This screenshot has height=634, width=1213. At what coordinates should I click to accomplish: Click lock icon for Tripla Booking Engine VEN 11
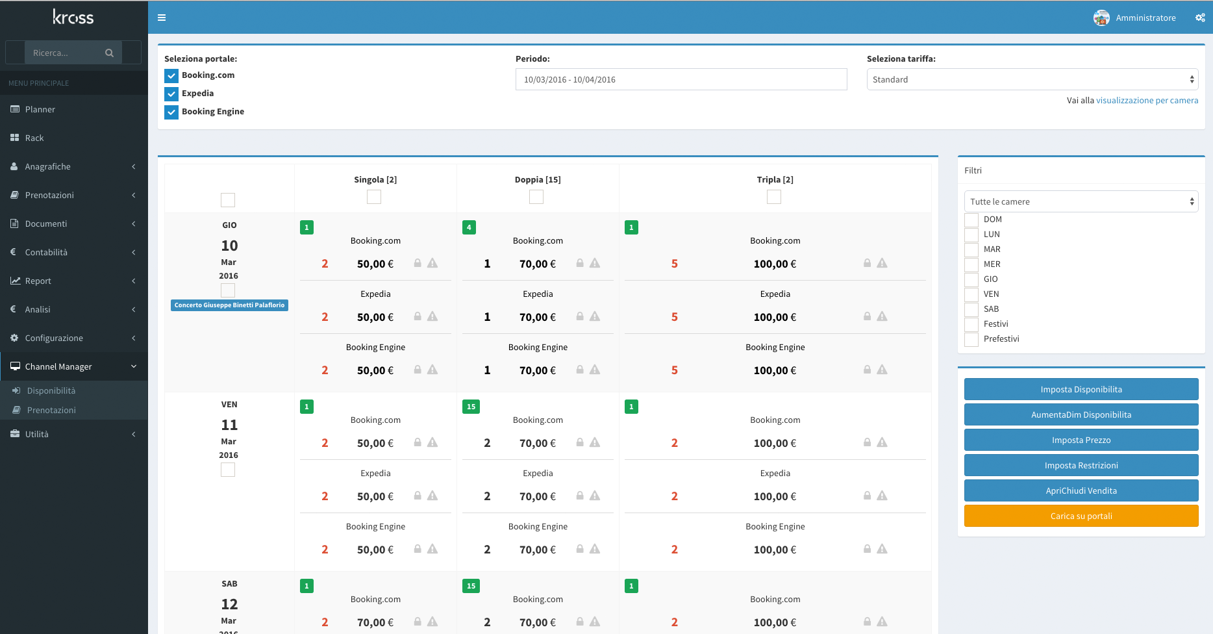click(x=867, y=549)
